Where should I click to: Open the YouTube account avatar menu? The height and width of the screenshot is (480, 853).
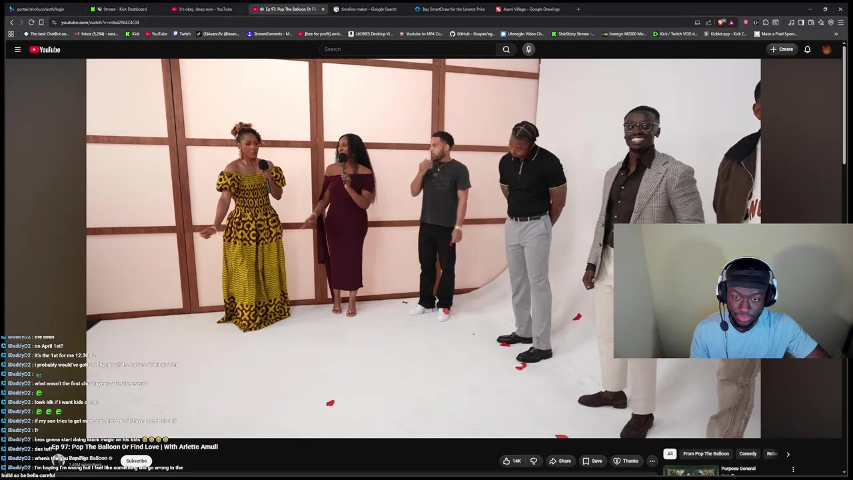pos(826,49)
